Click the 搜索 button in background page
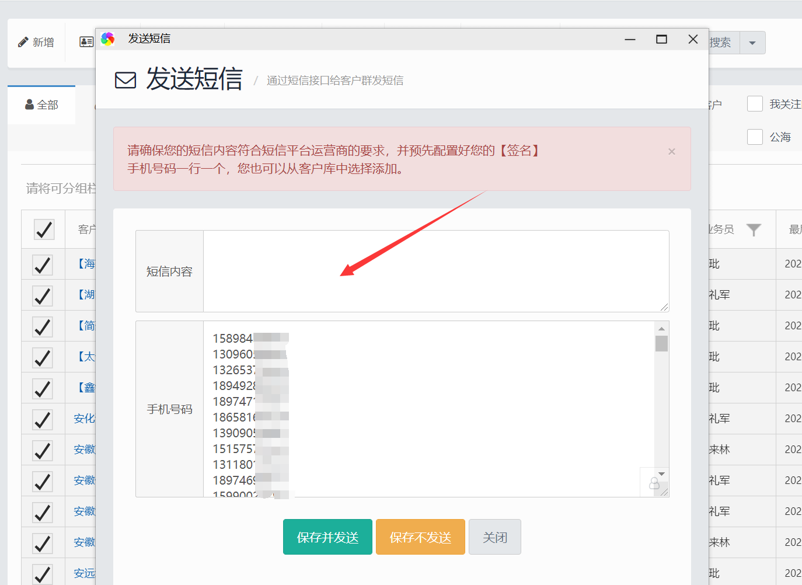The width and height of the screenshot is (802, 585). click(723, 43)
